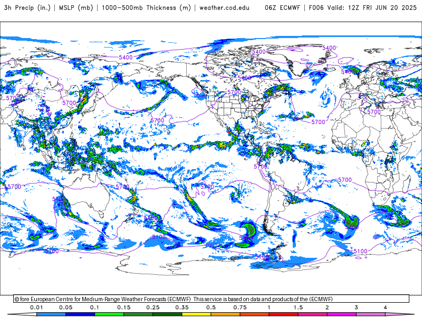Select the red 1–1.5 legend swatch
Image resolution: width=422 pixels, height=317 pixels.
click(284, 314)
